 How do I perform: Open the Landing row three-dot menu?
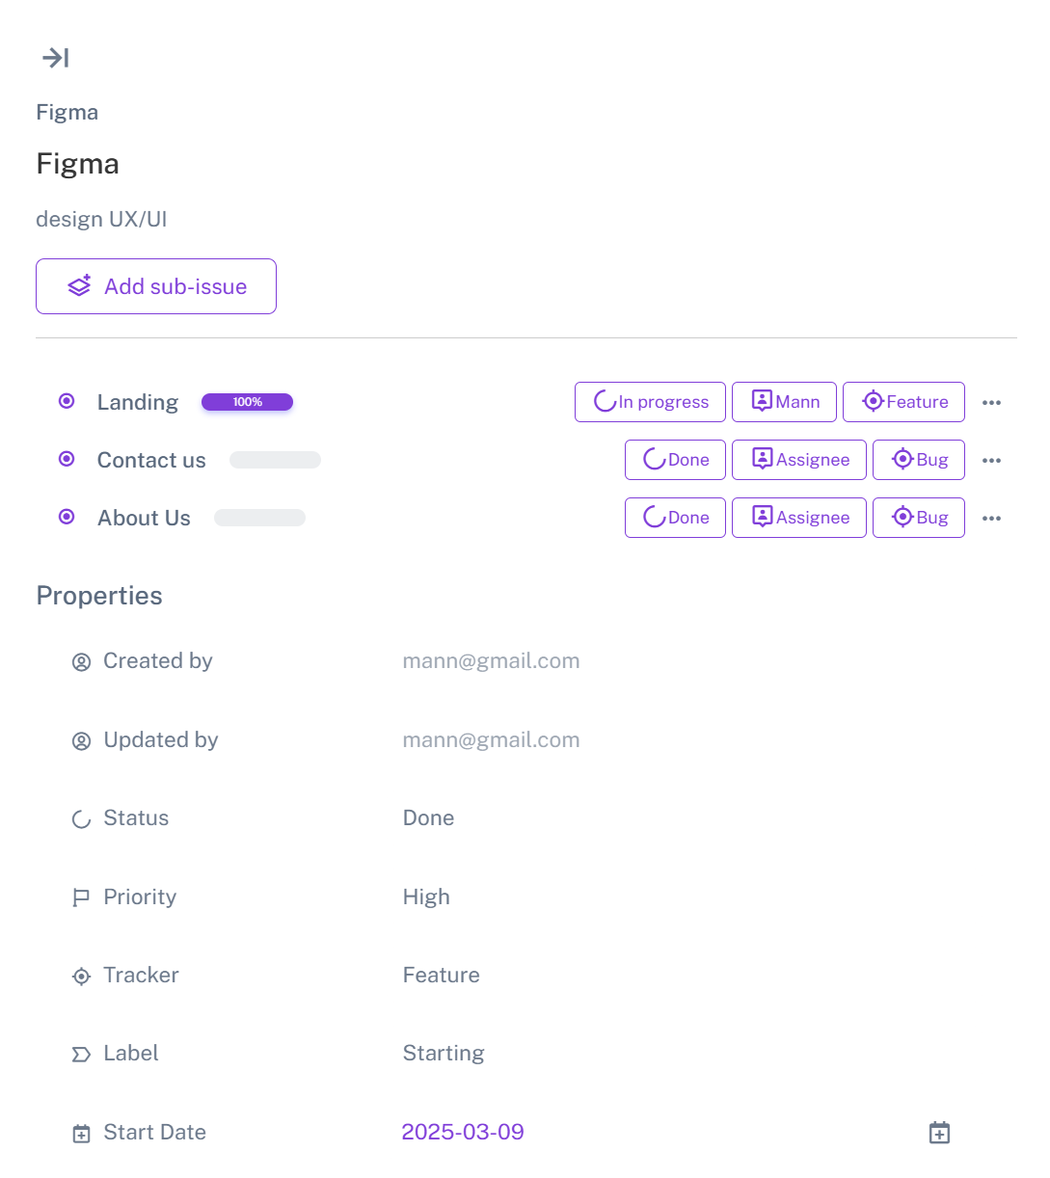991,403
